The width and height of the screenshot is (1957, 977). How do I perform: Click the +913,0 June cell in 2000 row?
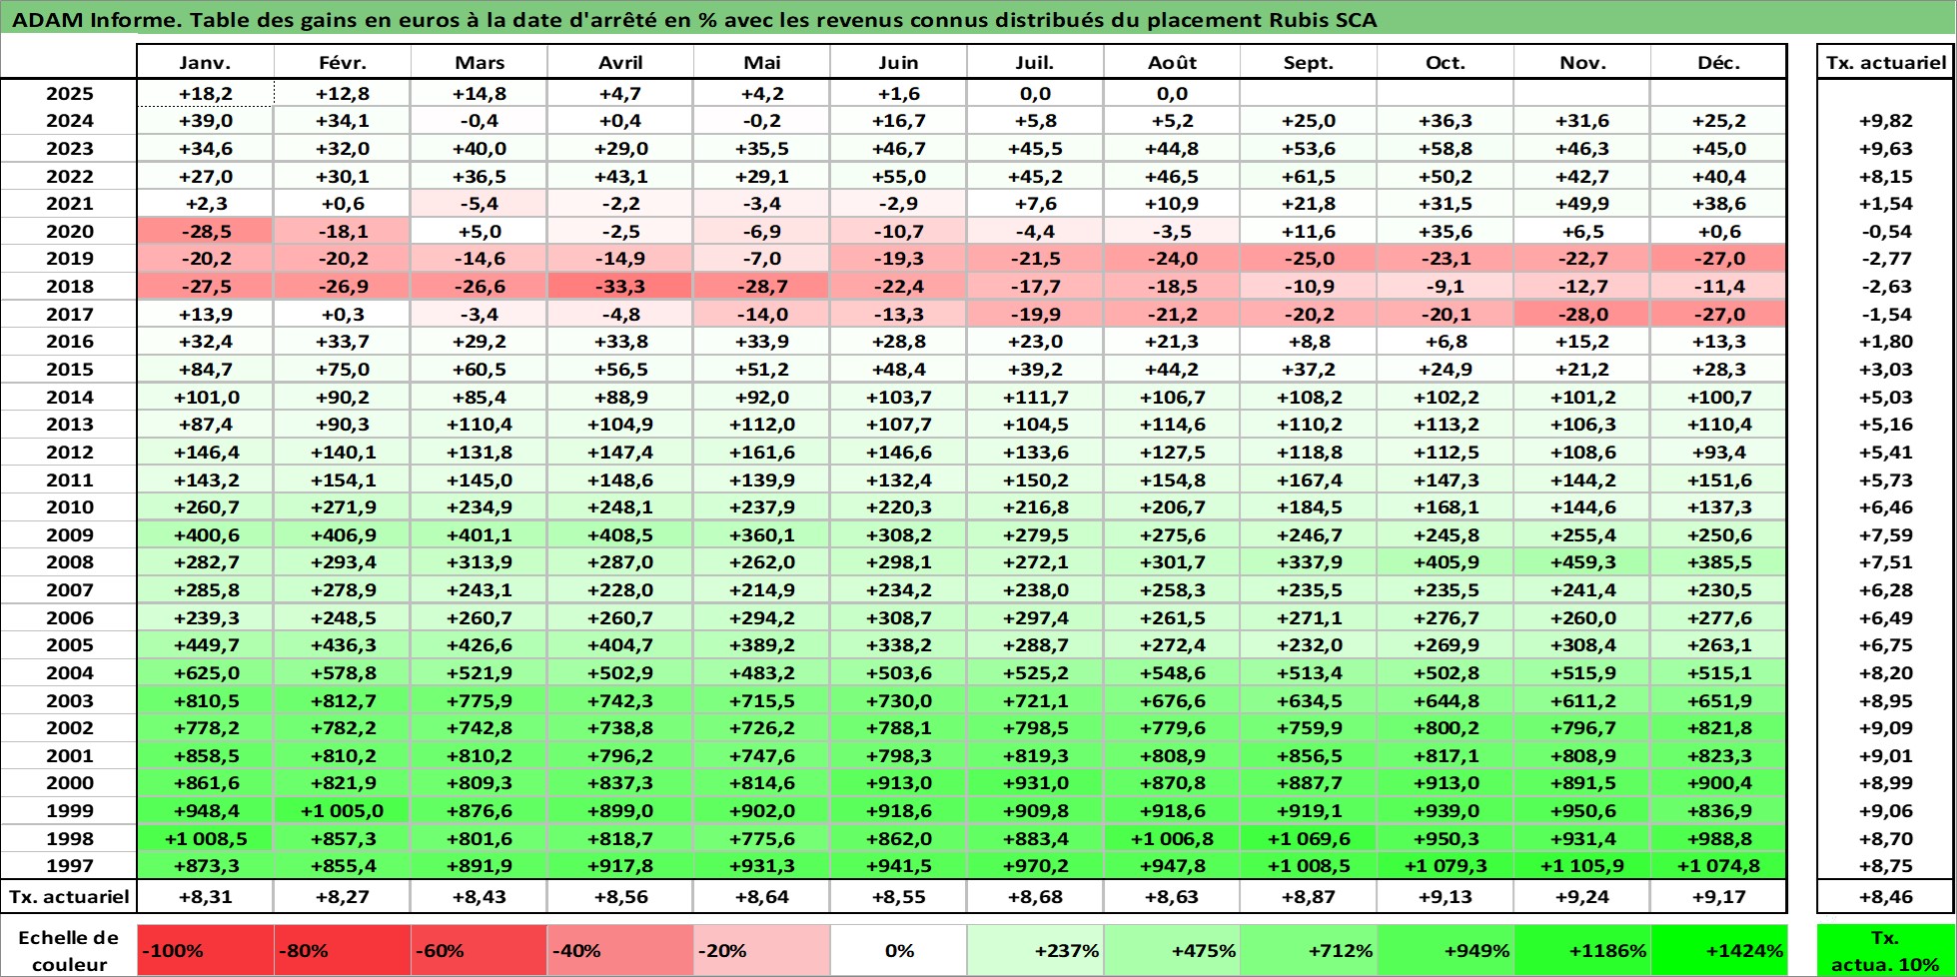pyautogui.click(x=898, y=783)
